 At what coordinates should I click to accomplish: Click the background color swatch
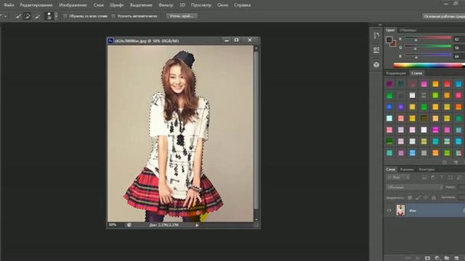[393, 43]
